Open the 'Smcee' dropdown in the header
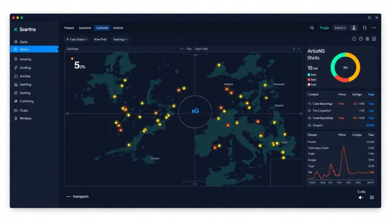 (x=340, y=28)
